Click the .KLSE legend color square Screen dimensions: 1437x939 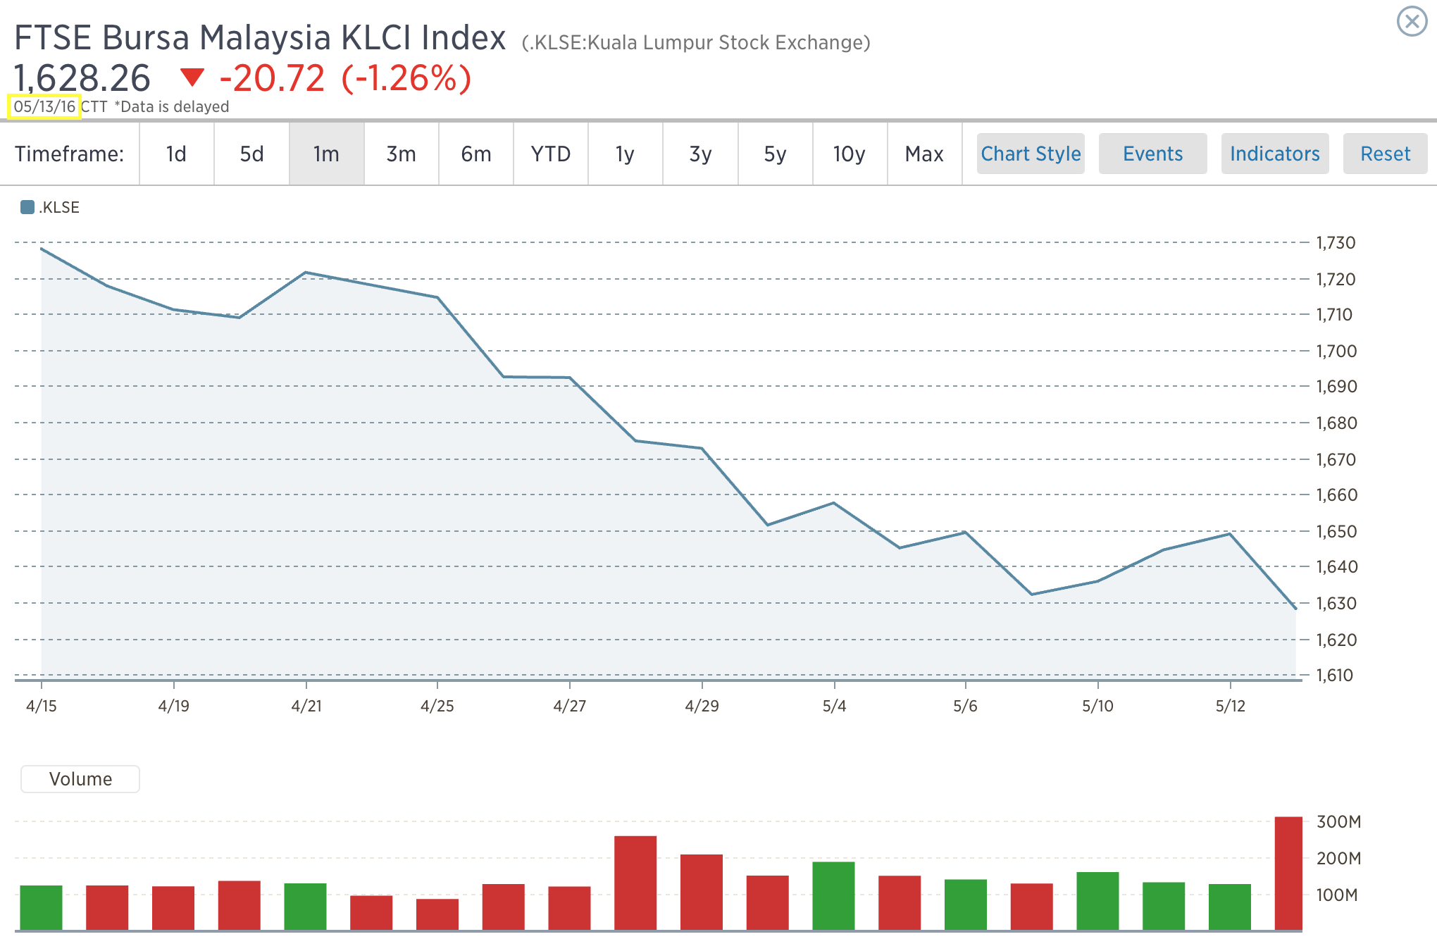27,207
